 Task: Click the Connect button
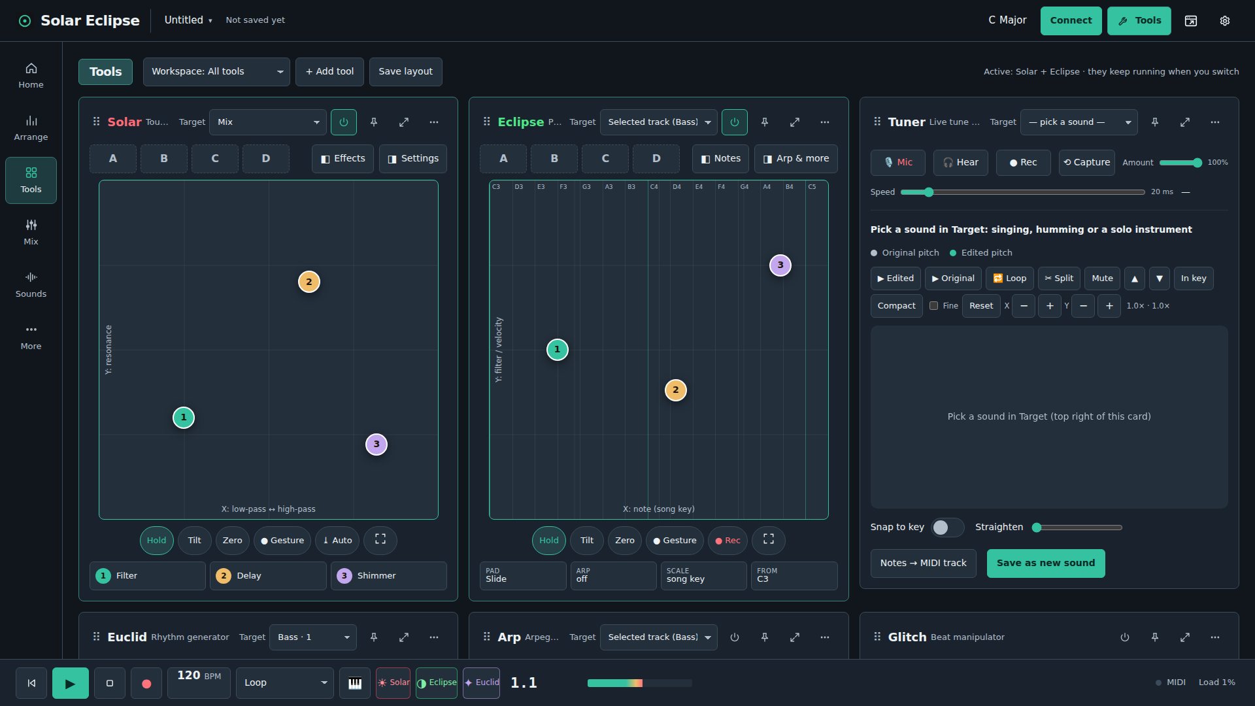click(x=1071, y=21)
